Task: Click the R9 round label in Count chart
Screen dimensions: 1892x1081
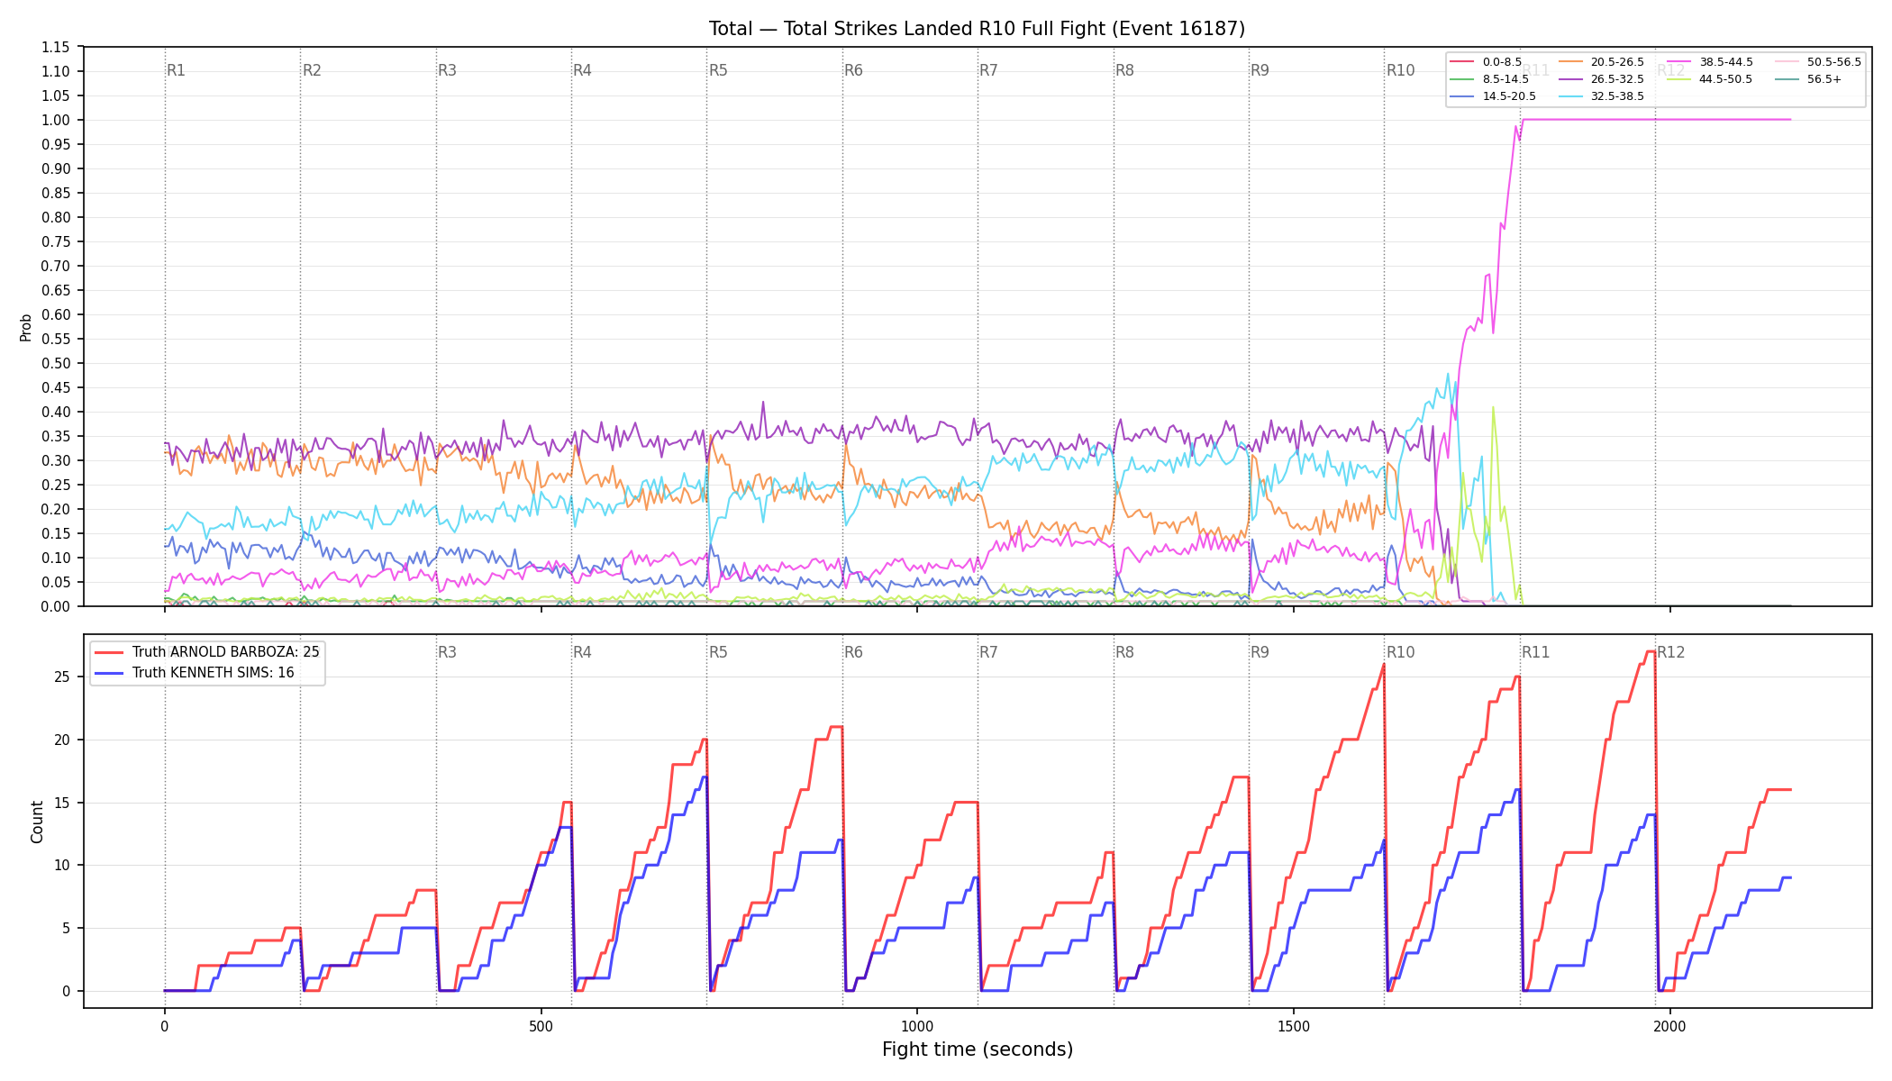Action: coord(1260,652)
